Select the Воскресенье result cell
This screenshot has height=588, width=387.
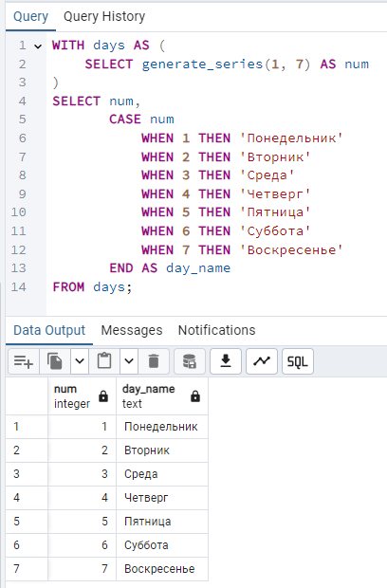point(162,569)
